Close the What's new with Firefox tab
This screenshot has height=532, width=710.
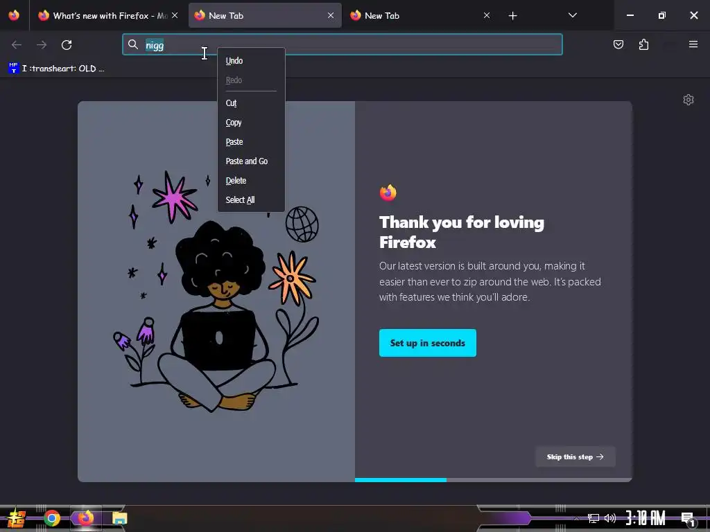tap(175, 15)
